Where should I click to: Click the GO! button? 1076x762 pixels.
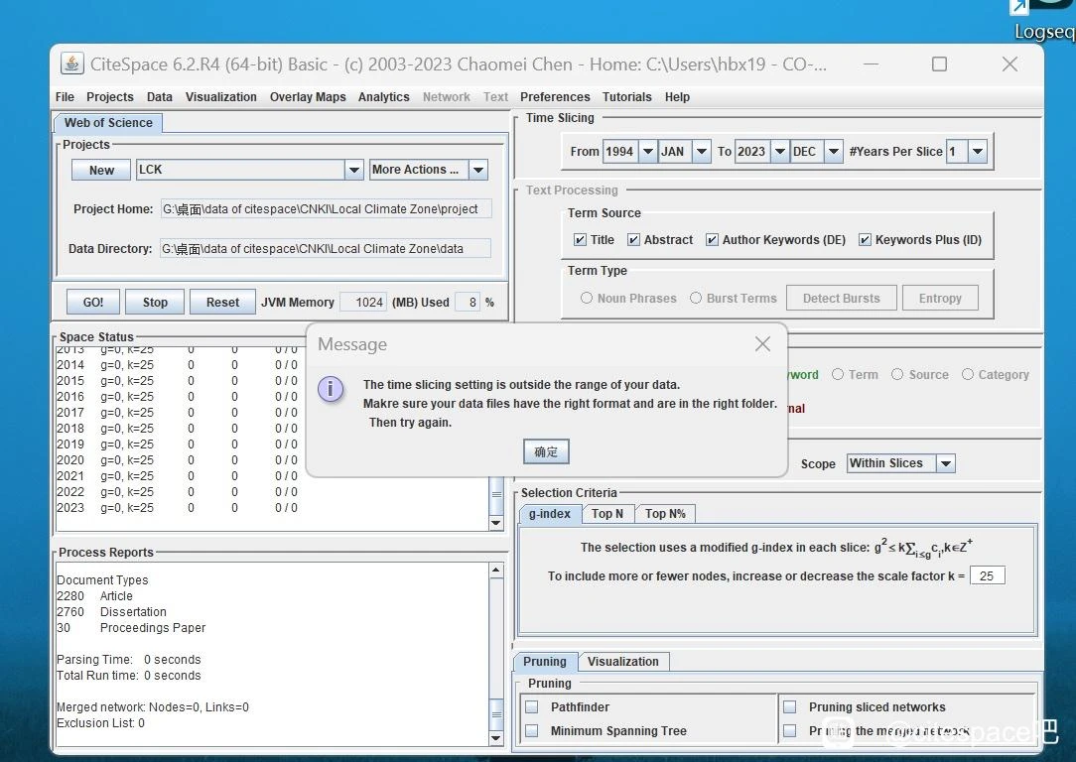pyautogui.click(x=92, y=302)
